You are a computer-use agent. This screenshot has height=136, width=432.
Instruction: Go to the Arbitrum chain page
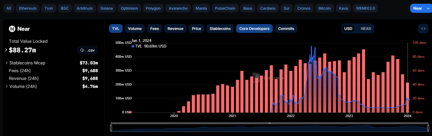coord(84,8)
